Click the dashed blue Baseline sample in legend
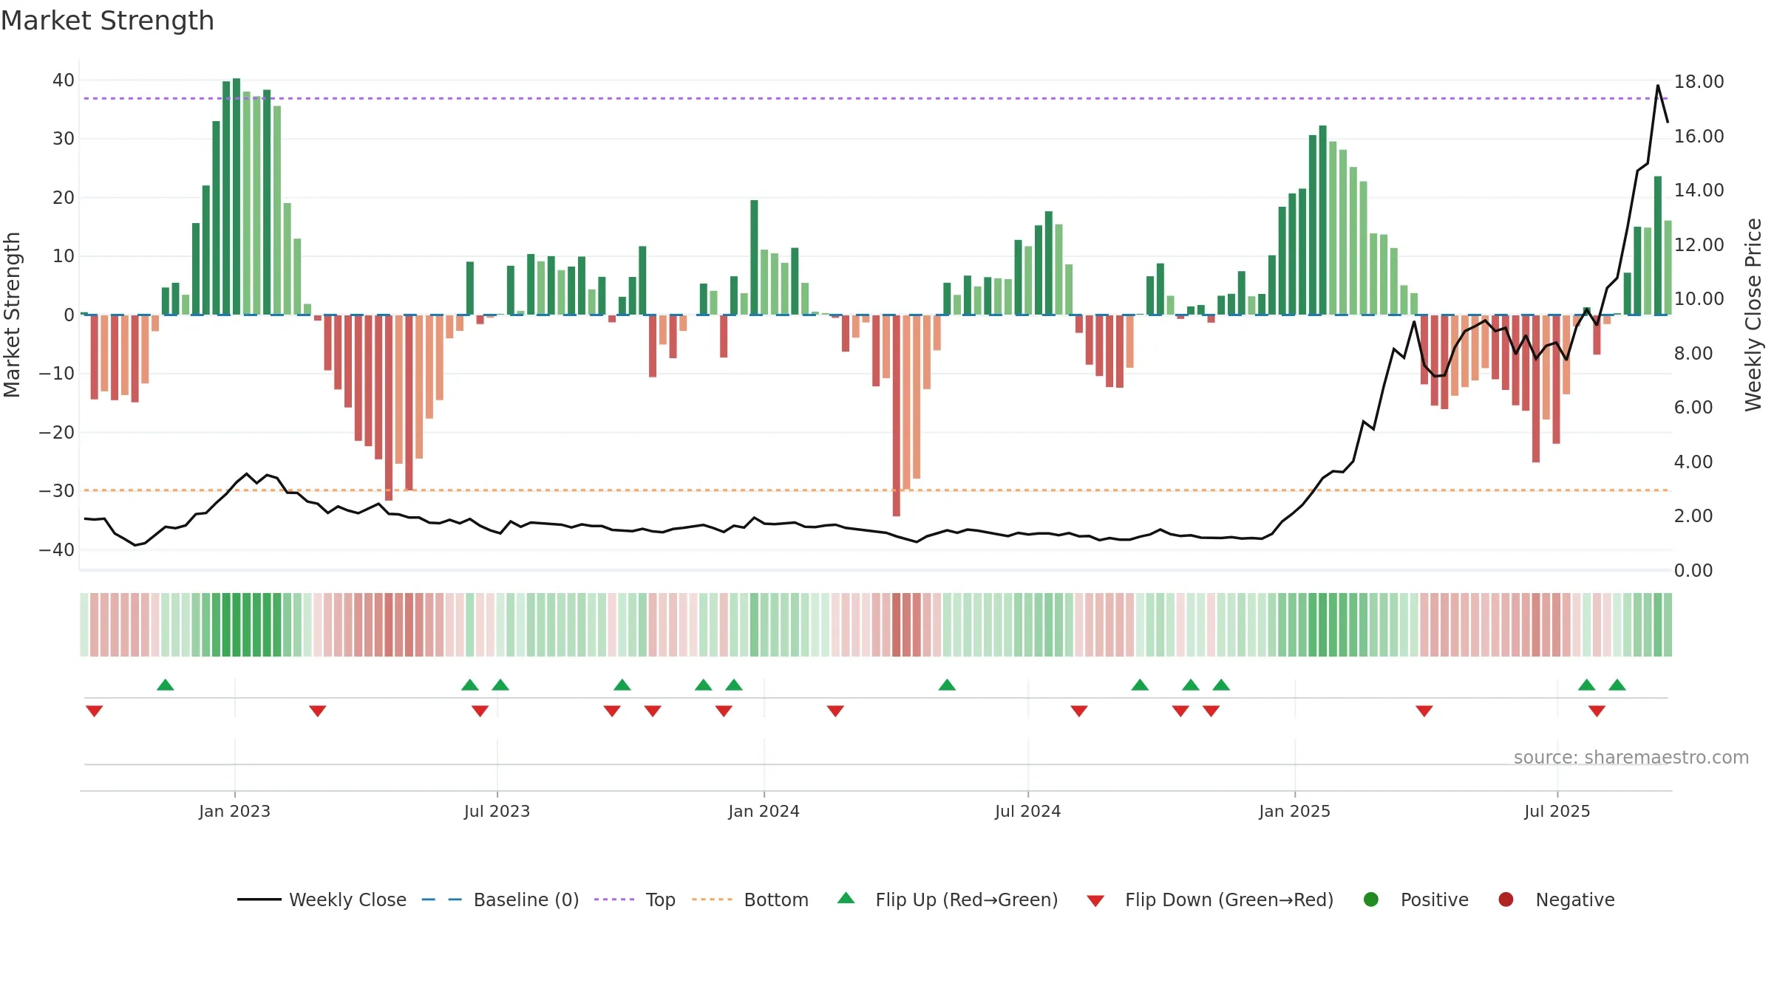Image resolution: width=1774 pixels, height=997 pixels. (x=442, y=900)
